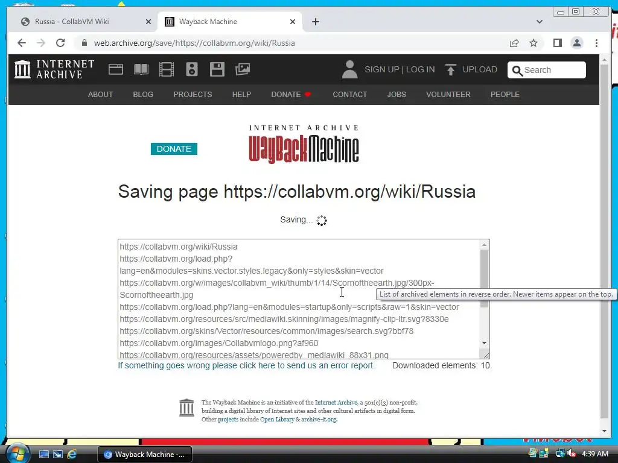Open the Open Library footer link
This screenshot has height=463, width=618.
(x=277, y=420)
